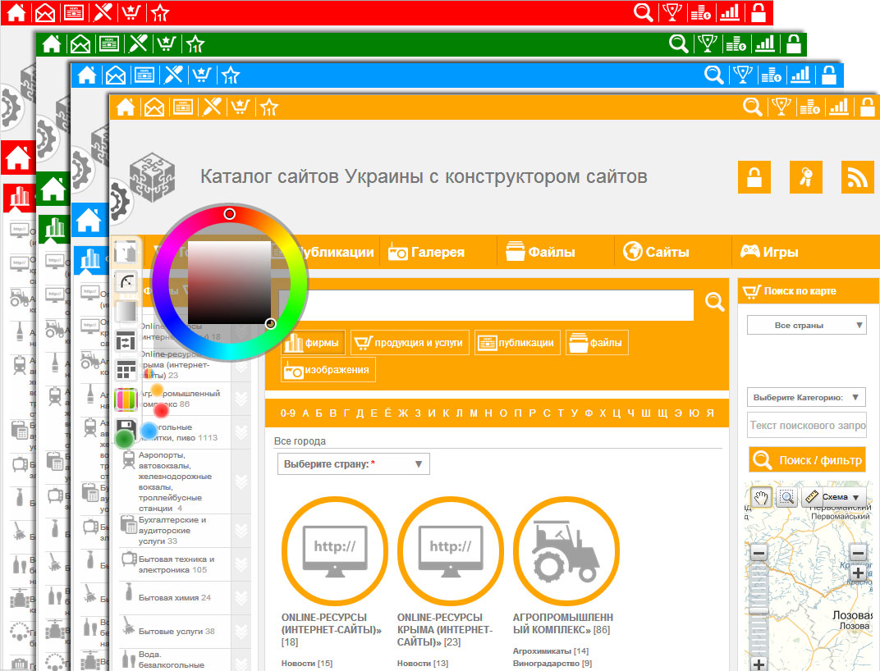880x671 pixels.
Task: Open the «Игры» navigation tab
Action: click(x=769, y=253)
